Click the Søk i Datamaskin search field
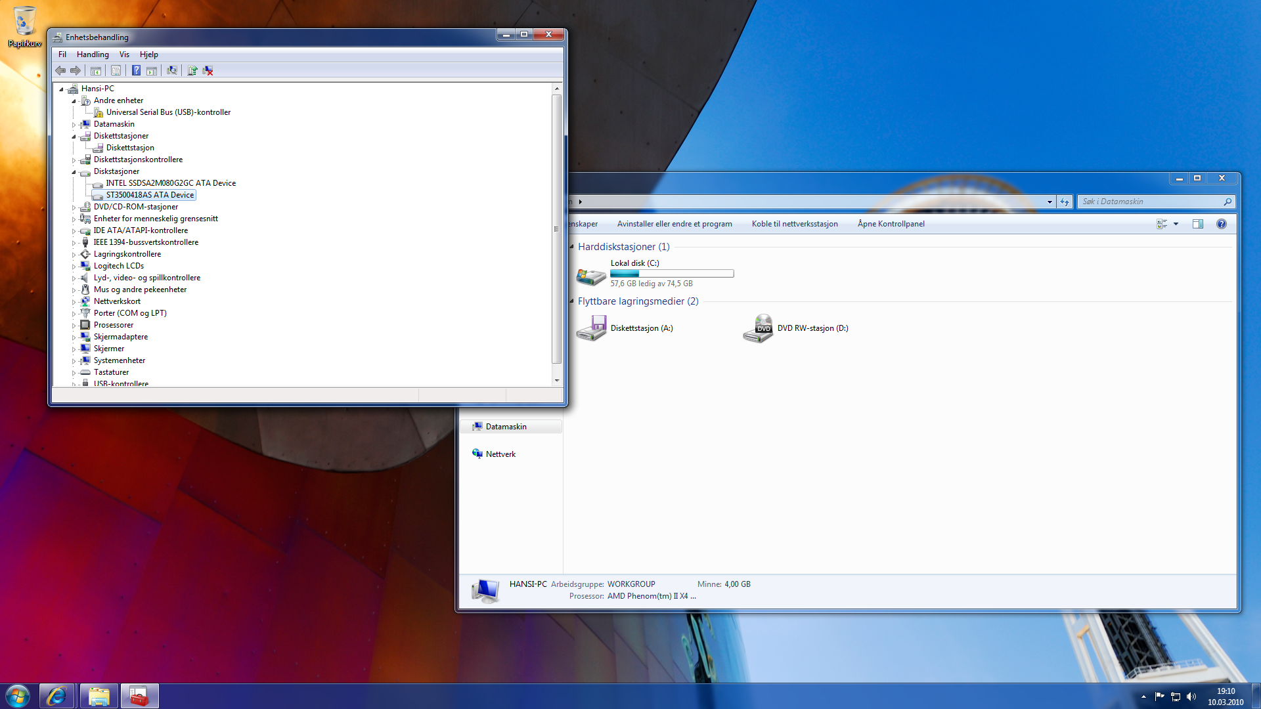 1151,202
